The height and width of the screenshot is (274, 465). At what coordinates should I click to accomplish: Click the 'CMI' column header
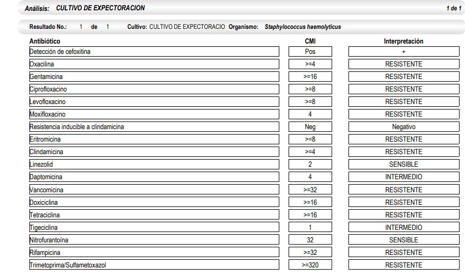pyautogui.click(x=310, y=41)
